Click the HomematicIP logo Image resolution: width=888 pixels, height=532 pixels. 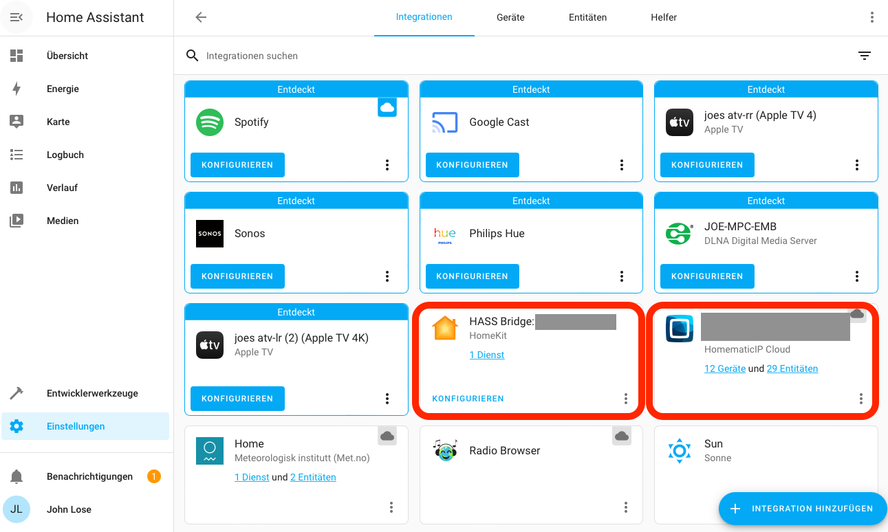coord(680,328)
